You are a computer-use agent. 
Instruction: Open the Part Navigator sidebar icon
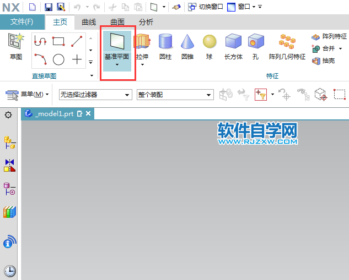pyautogui.click(x=10, y=189)
